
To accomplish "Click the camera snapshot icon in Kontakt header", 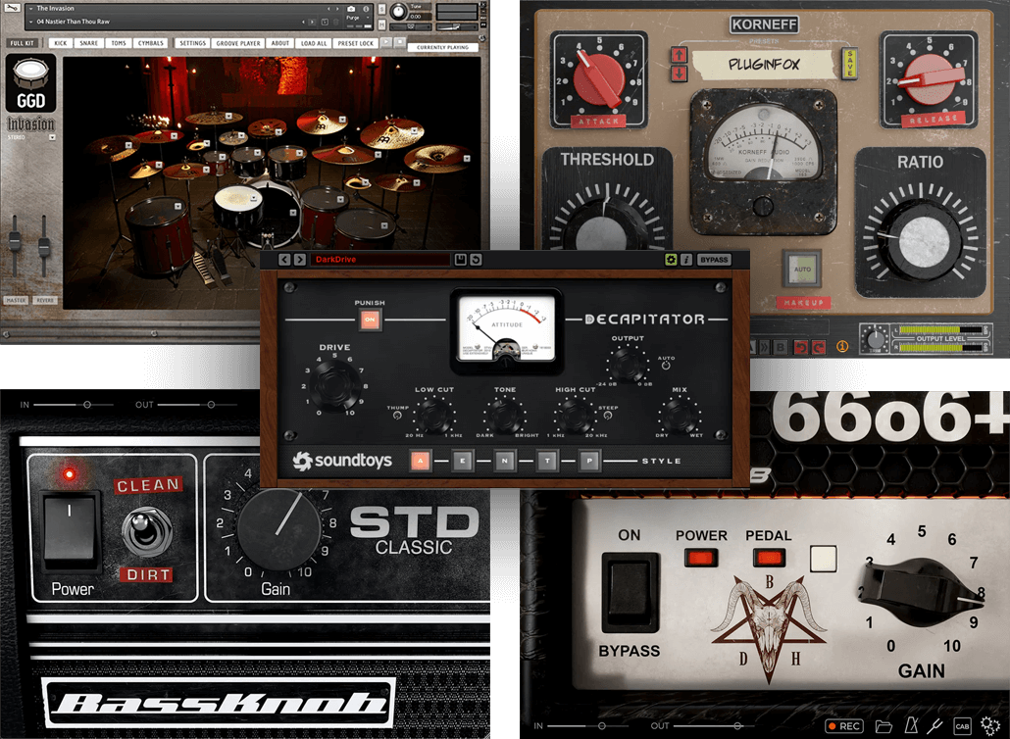I will [x=351, y=9].
